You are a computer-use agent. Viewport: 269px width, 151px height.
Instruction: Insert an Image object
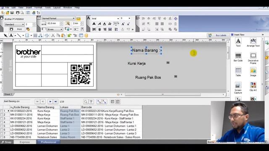[253, 72]
